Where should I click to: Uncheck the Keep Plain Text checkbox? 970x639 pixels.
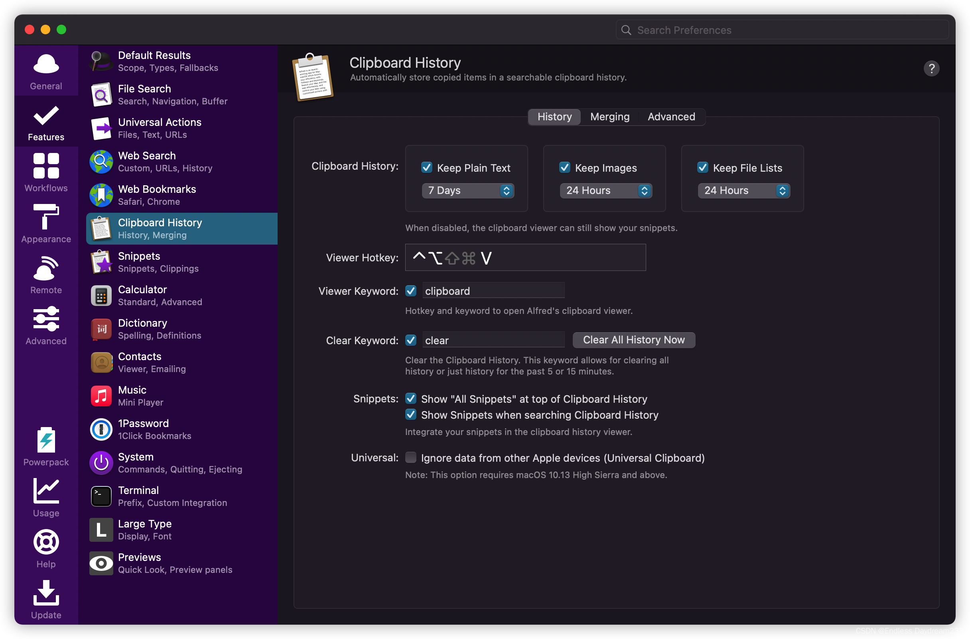[427, 167]
